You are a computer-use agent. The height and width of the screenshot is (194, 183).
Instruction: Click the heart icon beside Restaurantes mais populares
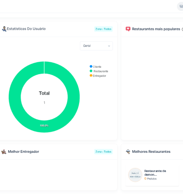pyautogui.click(x=128, y=29)
